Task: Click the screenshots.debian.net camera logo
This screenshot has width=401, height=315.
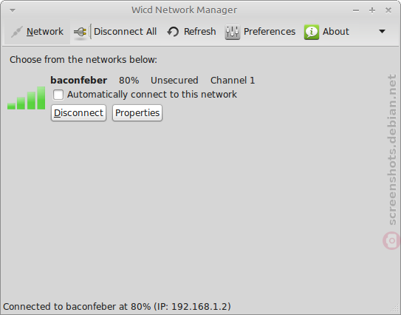Action: 391,240
